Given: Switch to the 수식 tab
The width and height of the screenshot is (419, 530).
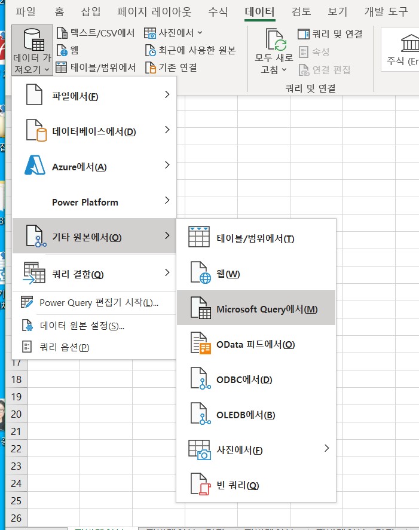Looking at the screenshot, I should (x=218, y=12).
